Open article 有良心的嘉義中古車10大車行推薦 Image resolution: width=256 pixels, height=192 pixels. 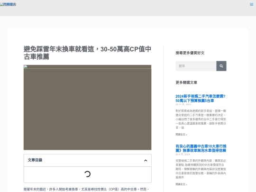pyautogui.click(x=201, y=148)
